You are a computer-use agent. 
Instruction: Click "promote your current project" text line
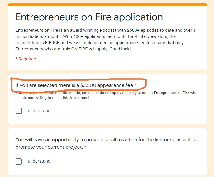pyautogui.click(x=49, y=147)
